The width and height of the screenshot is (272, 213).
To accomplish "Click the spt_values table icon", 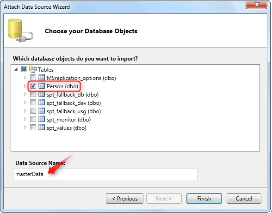I will pyautogui.click(x=42, y=128).
